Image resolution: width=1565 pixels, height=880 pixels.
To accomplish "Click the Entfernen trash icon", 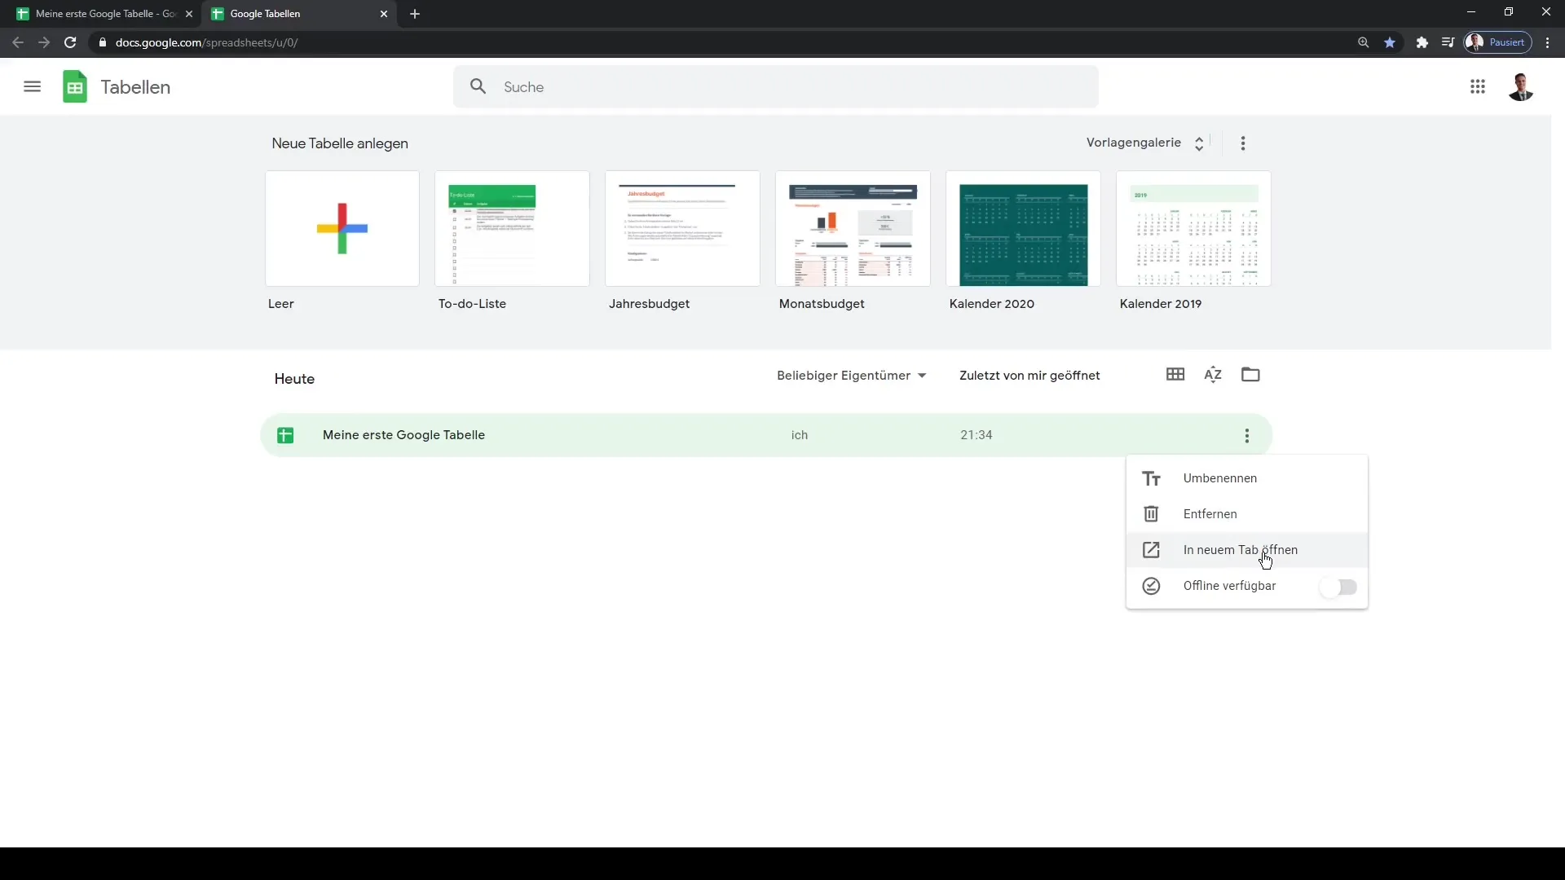I will click(x=1151, y=514).
